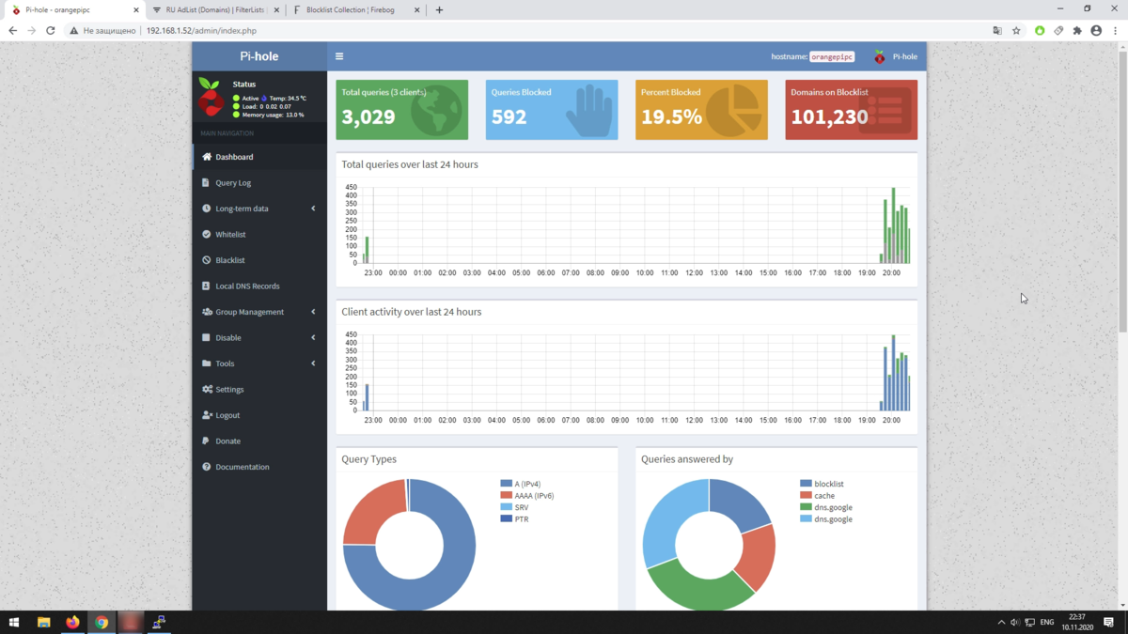Image resolution: width=1128 pixels, height=634 pixels.
Task: Toggle PTR legend entry in Query Types
Action: pos(515,518)
